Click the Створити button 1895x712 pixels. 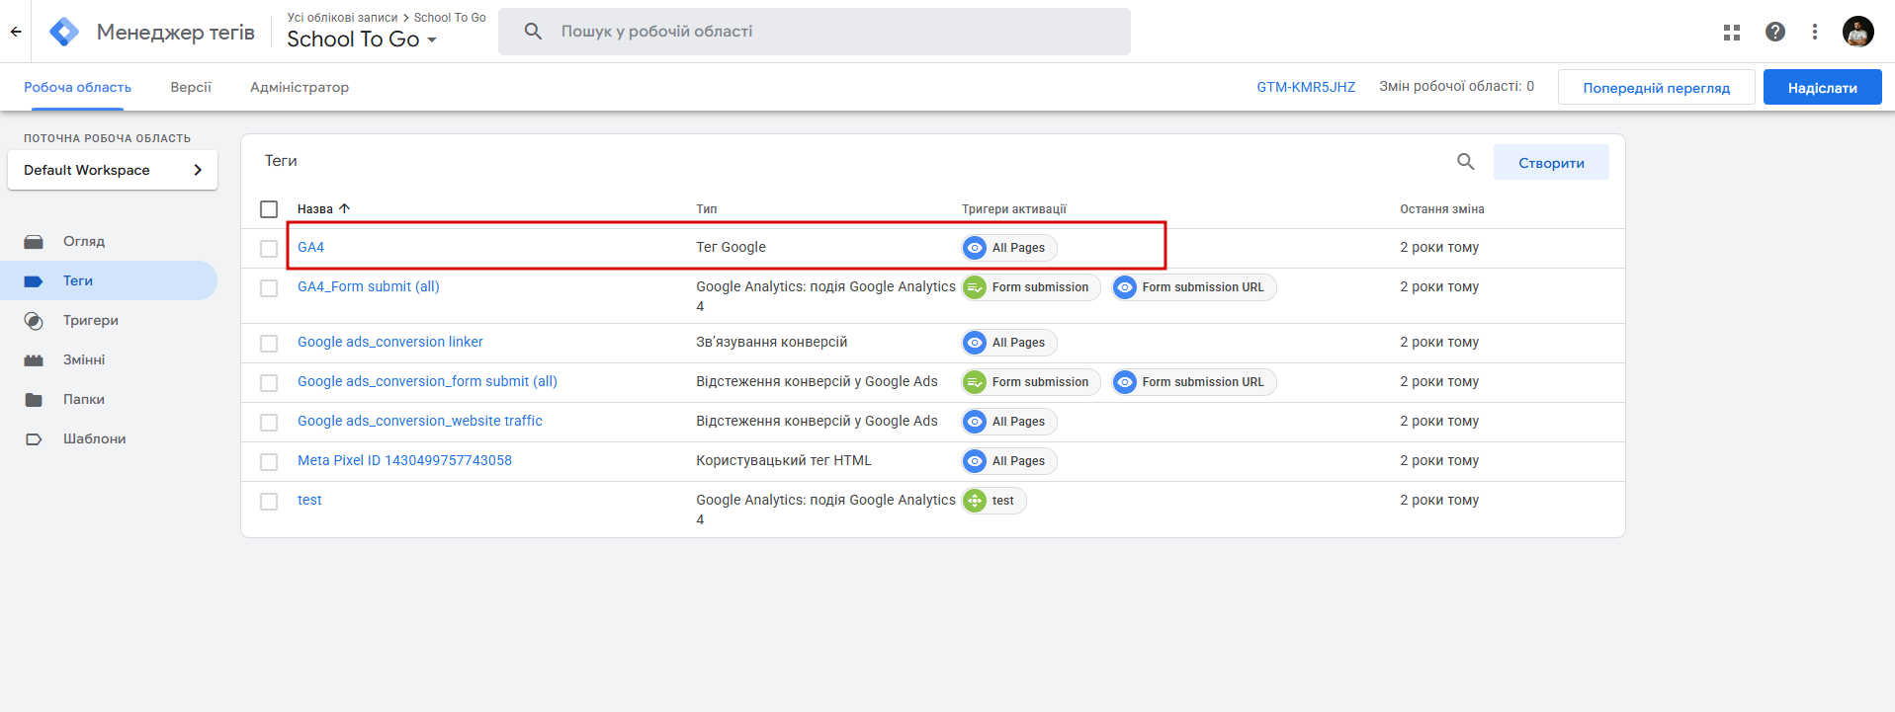(x=1551, y=162)
